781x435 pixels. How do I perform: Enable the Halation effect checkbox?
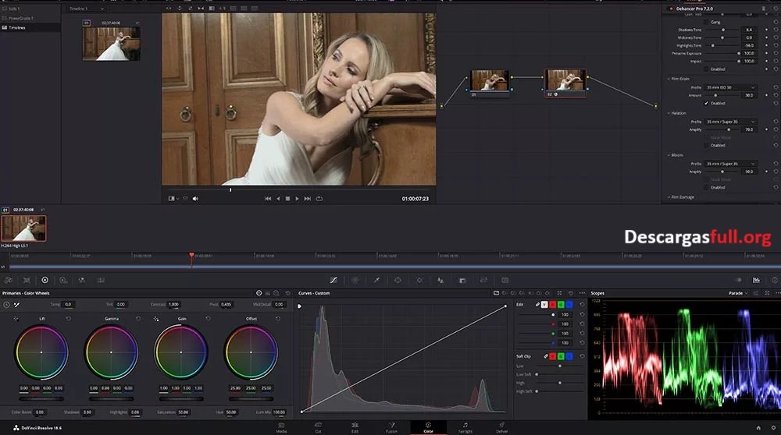pyautogui.click(x=707, y=145)
